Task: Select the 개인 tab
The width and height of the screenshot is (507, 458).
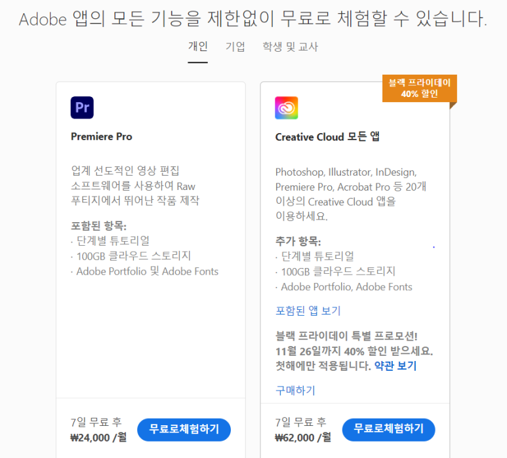Action: [x=198, y=47]
